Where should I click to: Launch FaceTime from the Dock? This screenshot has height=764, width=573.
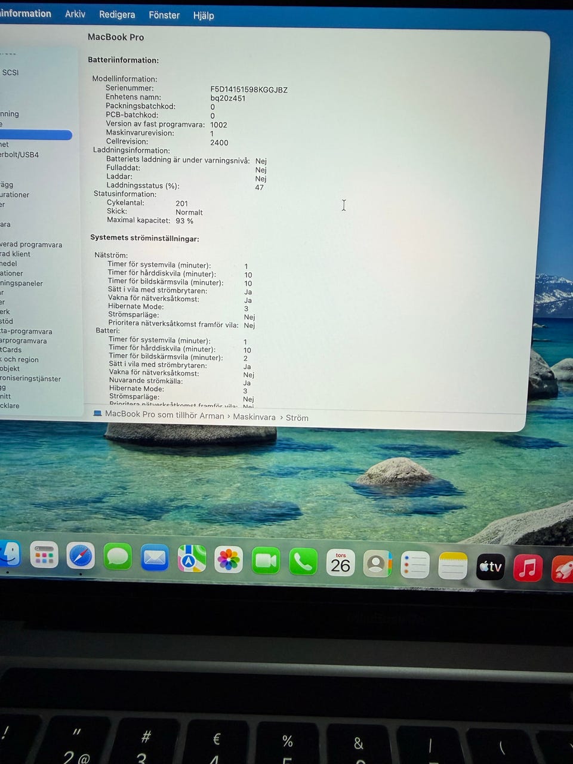tap(266, 561)
